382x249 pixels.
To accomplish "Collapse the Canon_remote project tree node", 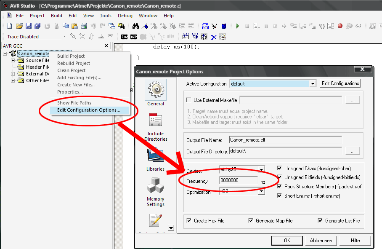I will (x=5, y=54).
